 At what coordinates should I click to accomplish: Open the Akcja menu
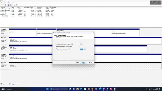point(5,3)
